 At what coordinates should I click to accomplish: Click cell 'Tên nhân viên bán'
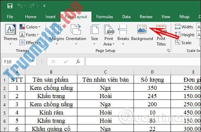105,79
